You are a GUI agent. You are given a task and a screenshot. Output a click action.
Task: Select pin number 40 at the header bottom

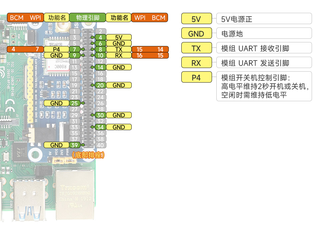pos(100,145)
